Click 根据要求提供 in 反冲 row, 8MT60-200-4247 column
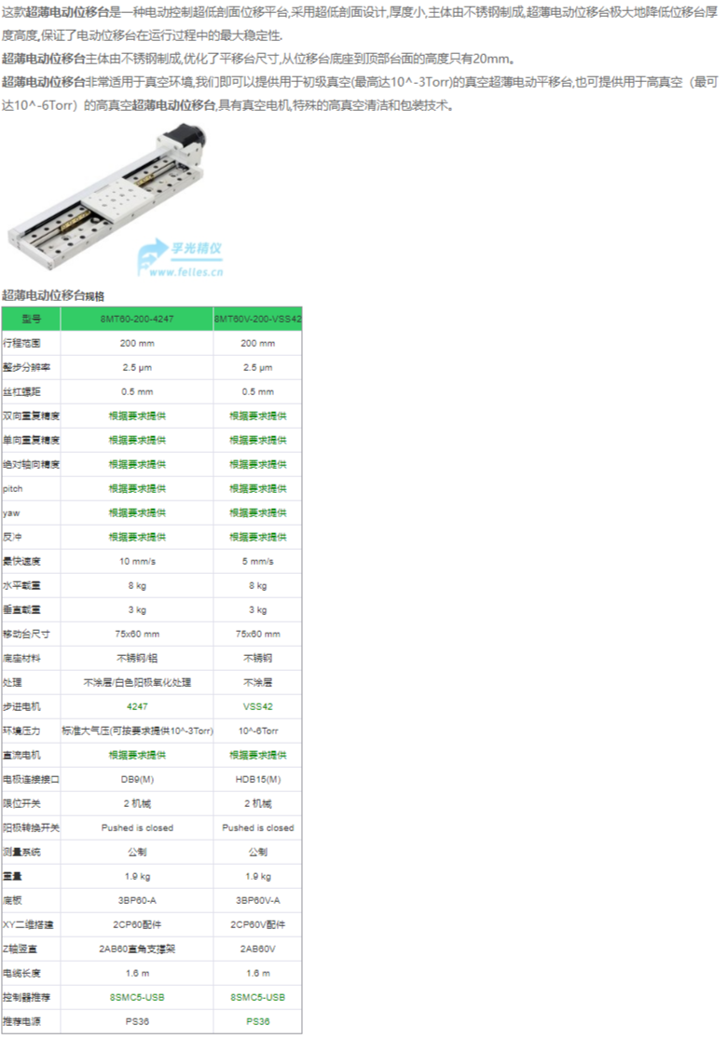The width and height of the screenshot is (727, 1039). pos(137,537)
